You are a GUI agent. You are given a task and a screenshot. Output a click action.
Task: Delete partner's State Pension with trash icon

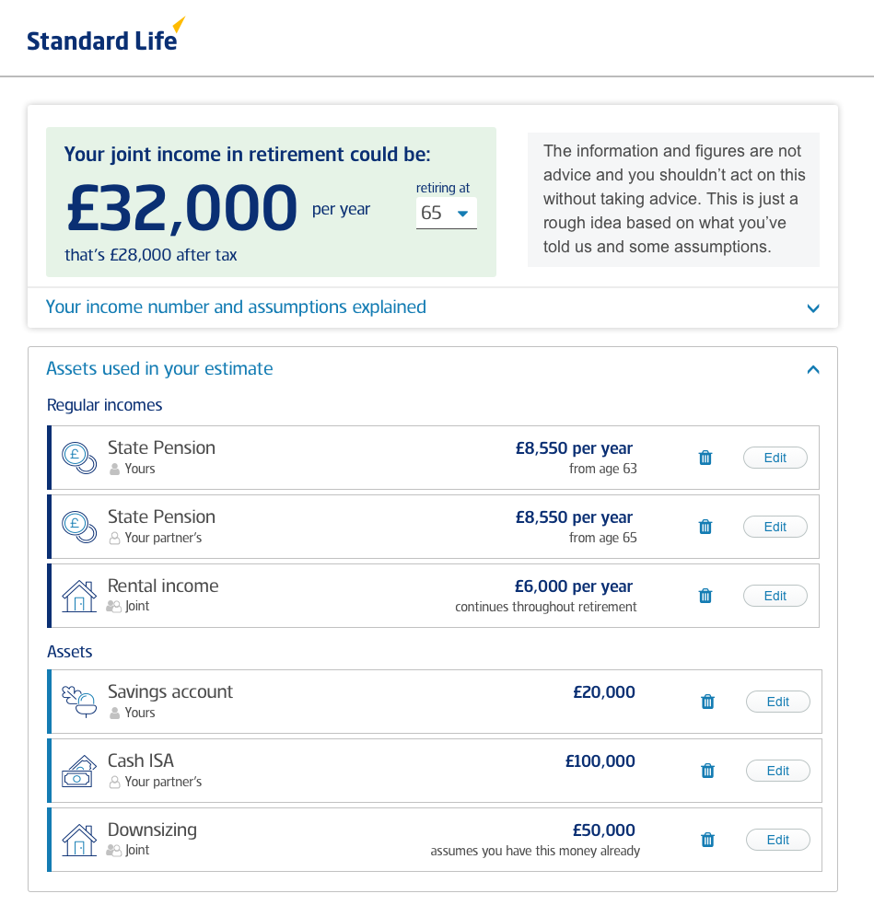(705, 527)
